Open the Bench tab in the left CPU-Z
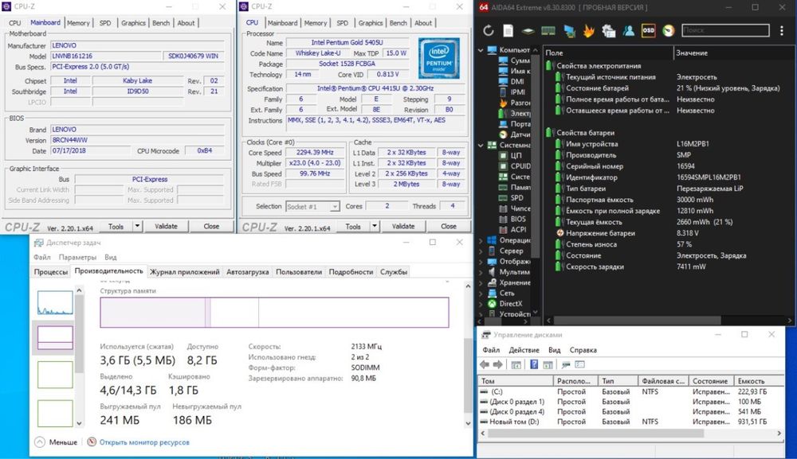 coord(161,23)
